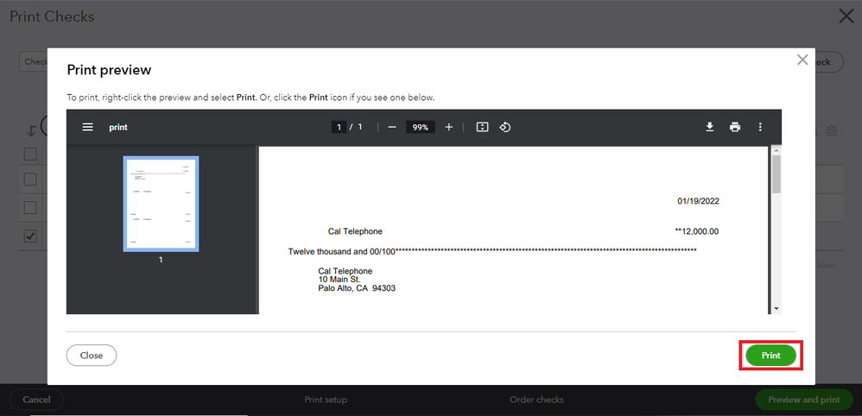Viewport: 862px width, 416px height.
Task: Open Order checks link
Action: (536, 400)
